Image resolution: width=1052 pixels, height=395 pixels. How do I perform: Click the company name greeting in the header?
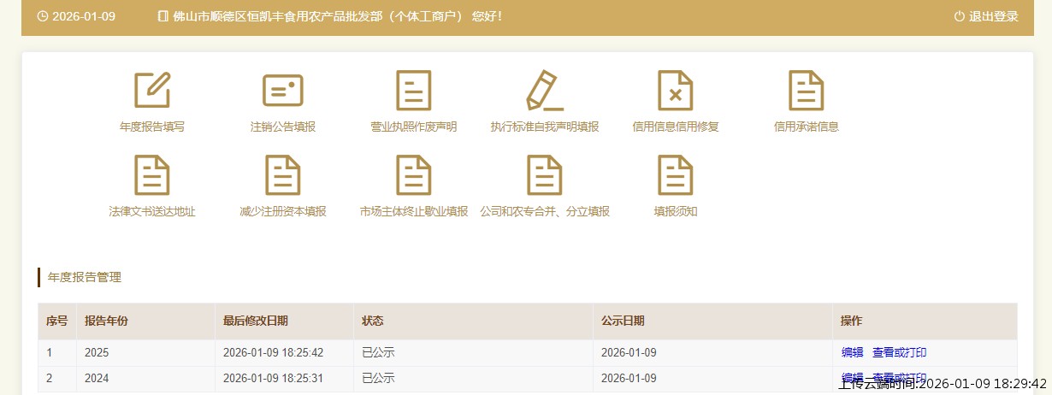[338, 16]
